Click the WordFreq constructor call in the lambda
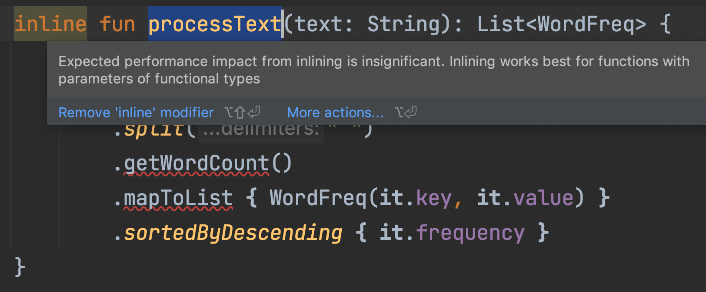This screenshot has height=292, width=706. (x=318, y=199)
